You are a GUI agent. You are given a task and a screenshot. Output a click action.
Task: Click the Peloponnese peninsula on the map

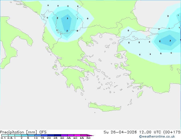pyautogui.click(x=74, y=78)
